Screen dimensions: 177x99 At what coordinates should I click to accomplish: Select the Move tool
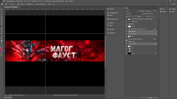pos(1,10)
